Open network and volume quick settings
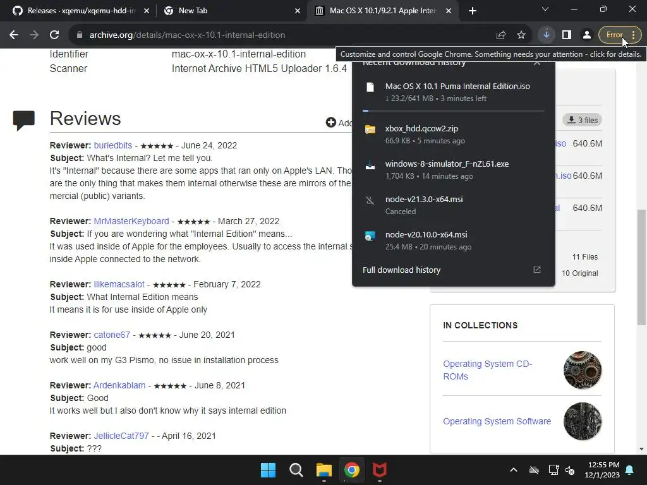This screenshot has height=485, width=647. pos(562,470)
